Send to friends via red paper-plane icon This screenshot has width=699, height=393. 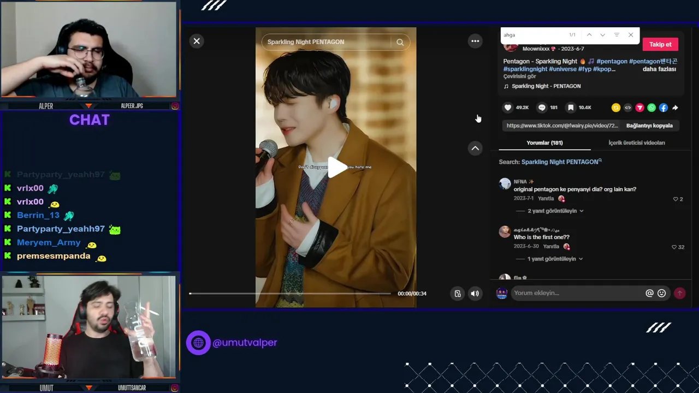(x=639, y=108)
